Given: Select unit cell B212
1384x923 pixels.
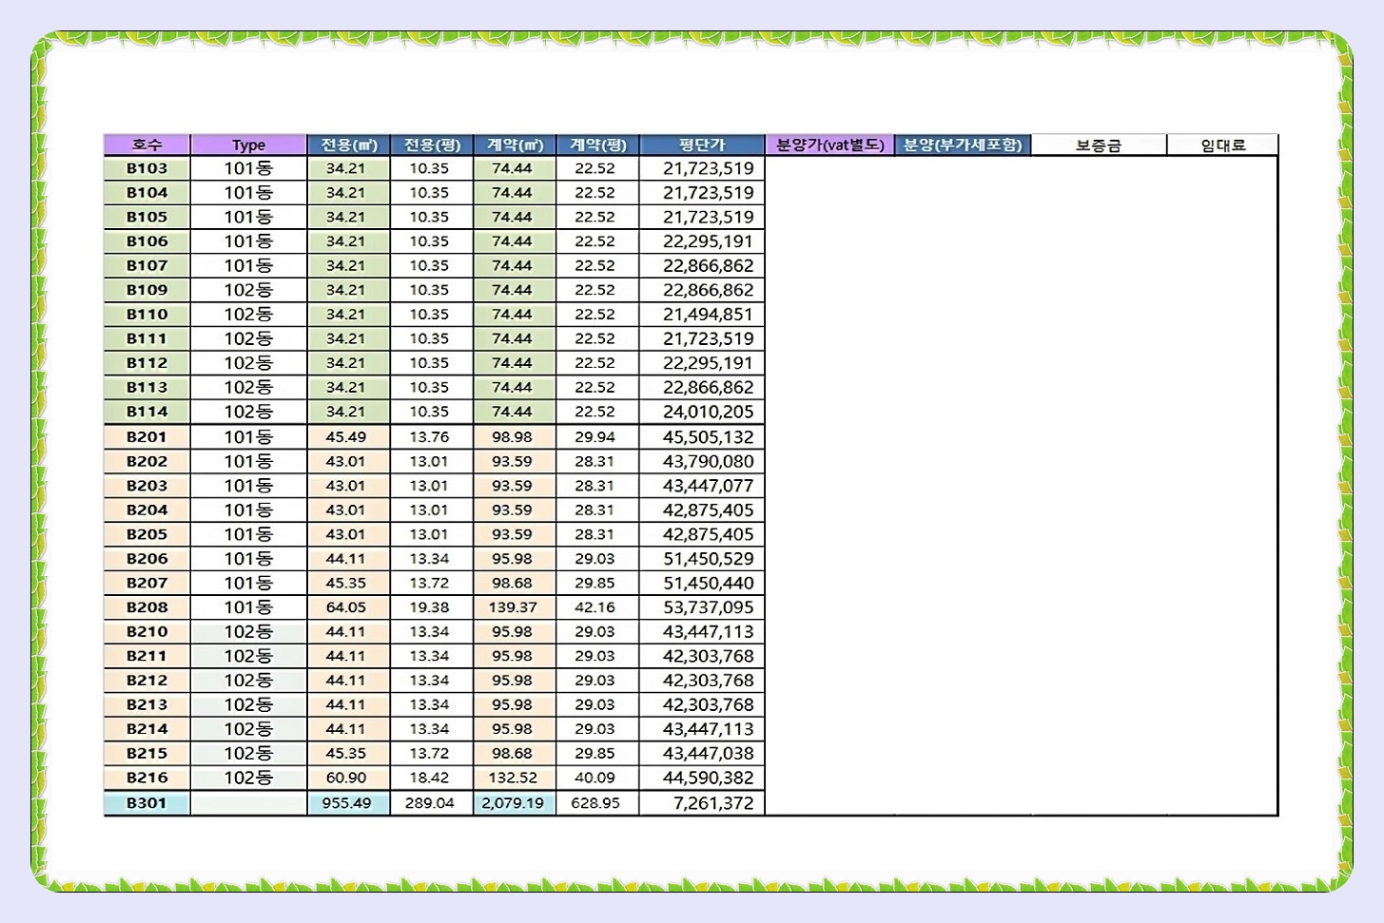Looking at the screenshot, I should tap(146, 681).
